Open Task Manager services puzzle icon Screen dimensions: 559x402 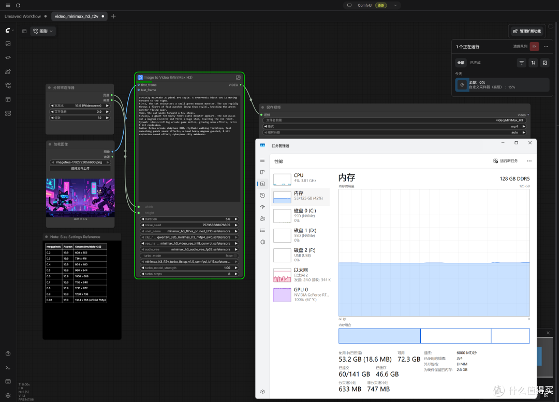(x=262, y=242)
